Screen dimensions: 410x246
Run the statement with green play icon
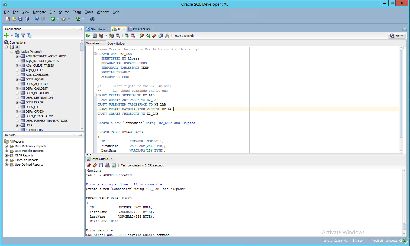[x=88, y=36]
